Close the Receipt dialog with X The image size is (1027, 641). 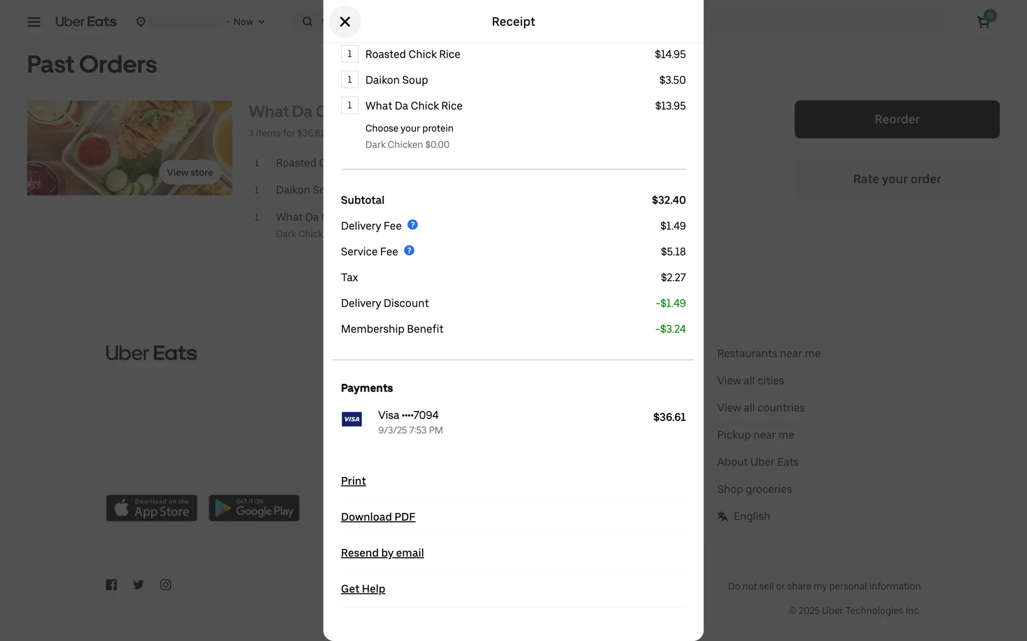[345, 22]
